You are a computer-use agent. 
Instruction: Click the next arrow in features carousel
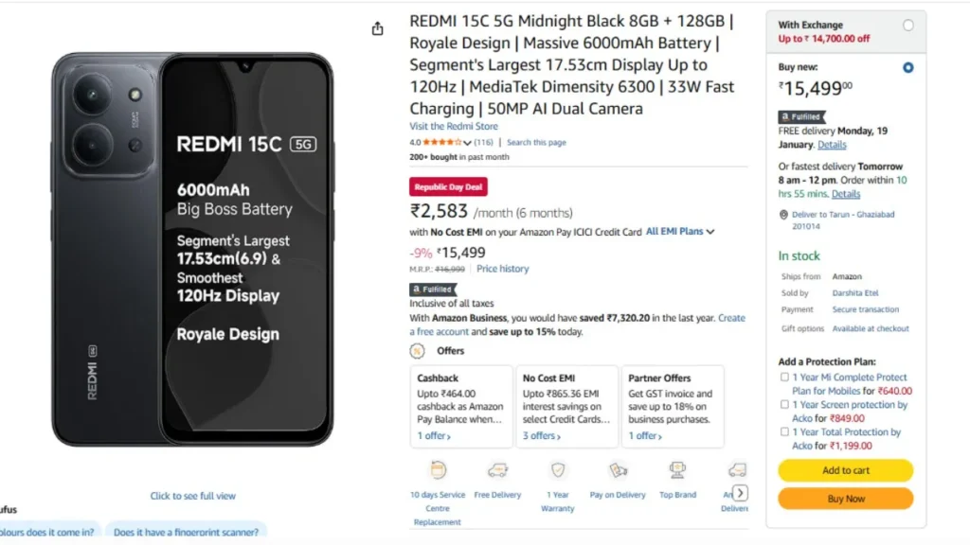(740, 493)
